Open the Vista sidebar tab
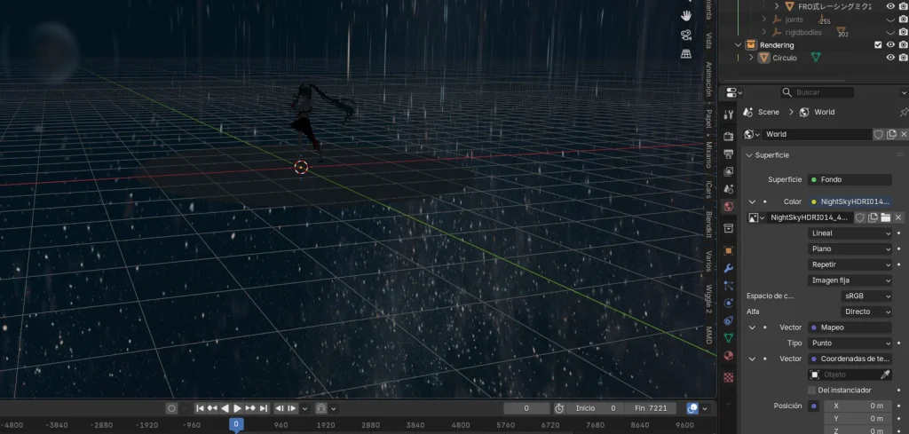 (708, 41)
